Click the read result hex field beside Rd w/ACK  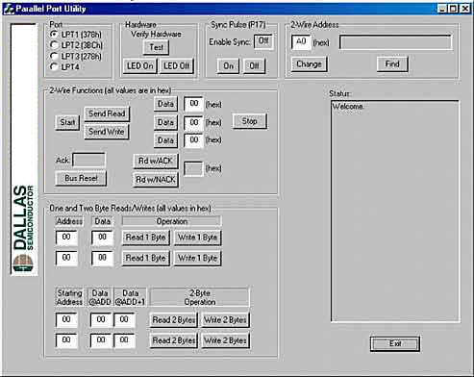point(193,168)
